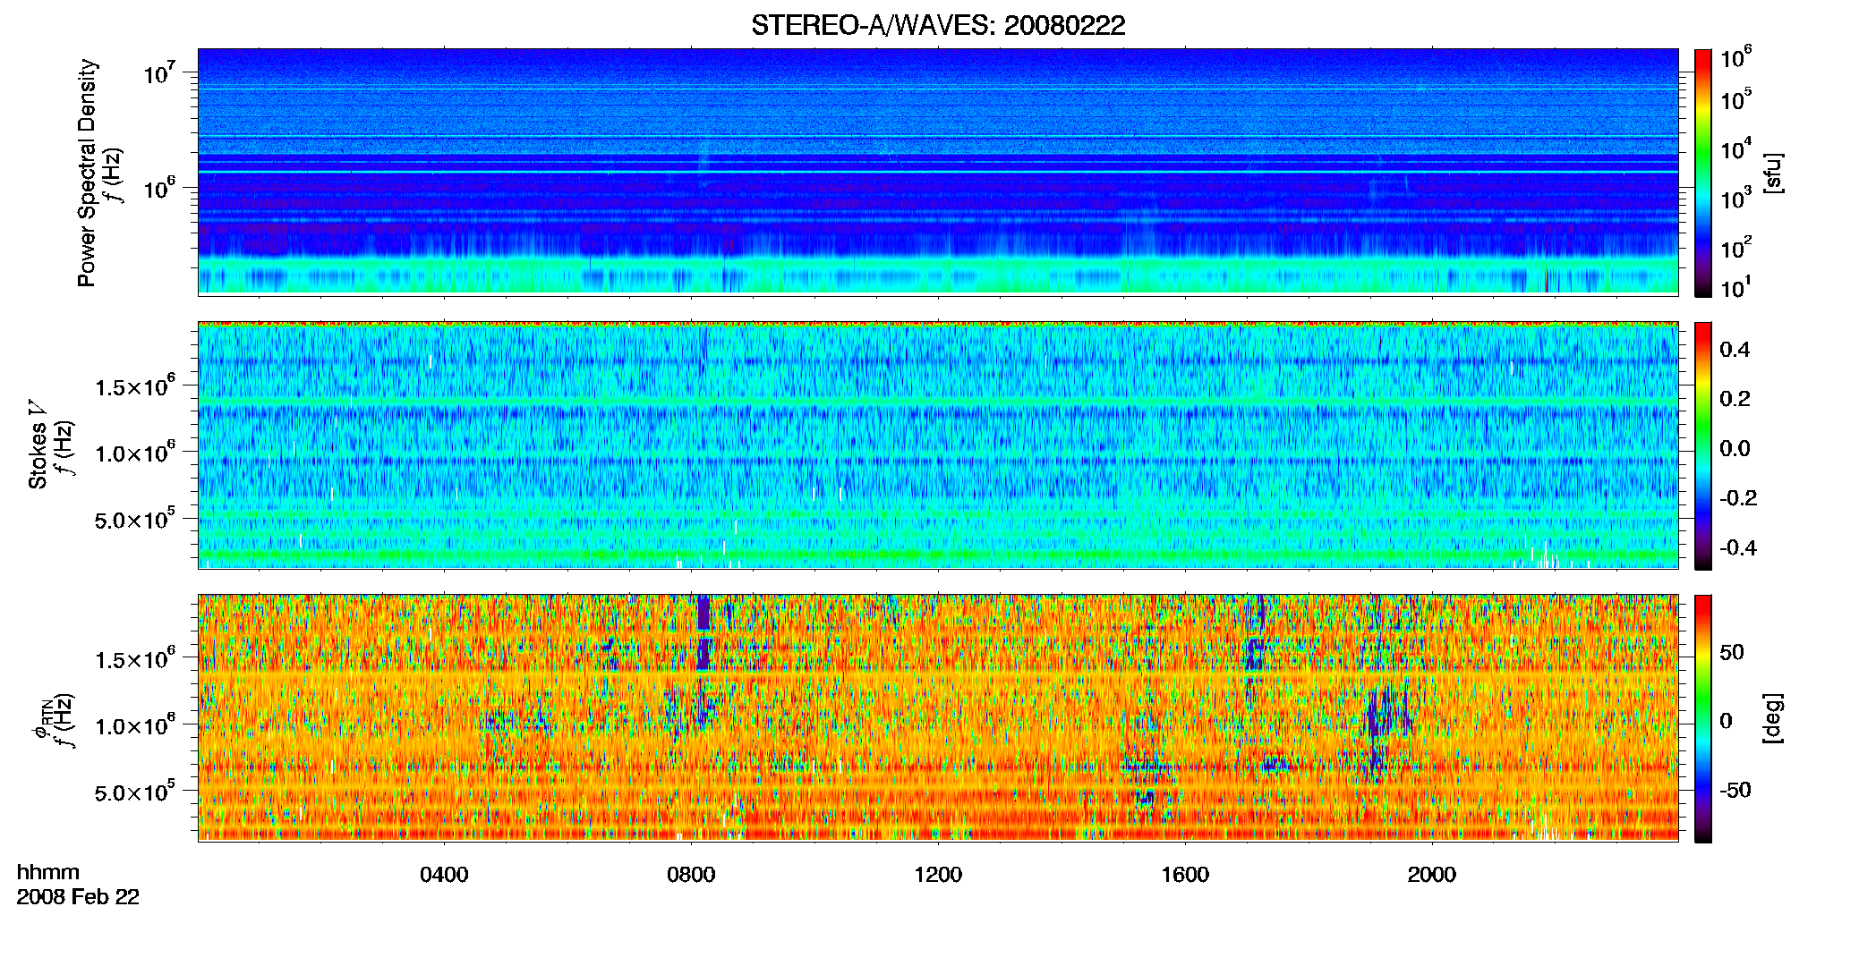The image size is (1876, 966).
Task: Click the [sfu] unit label
Action: tap(1773, 173)
